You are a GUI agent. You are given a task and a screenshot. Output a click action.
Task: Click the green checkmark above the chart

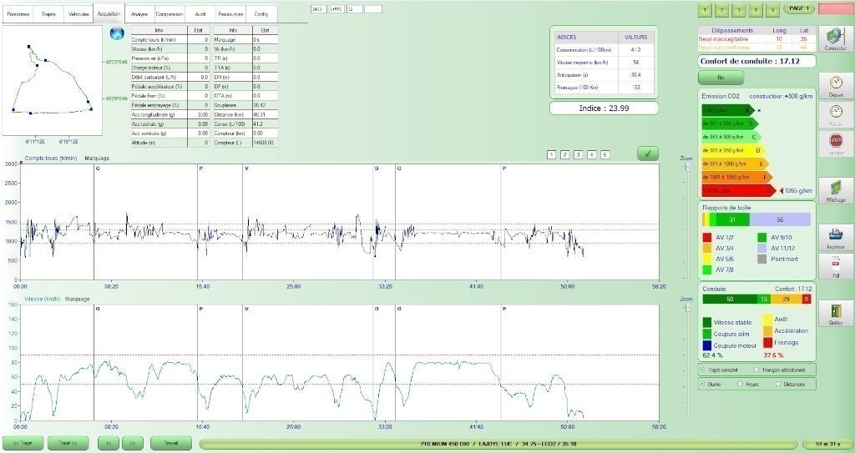point(647,154)
